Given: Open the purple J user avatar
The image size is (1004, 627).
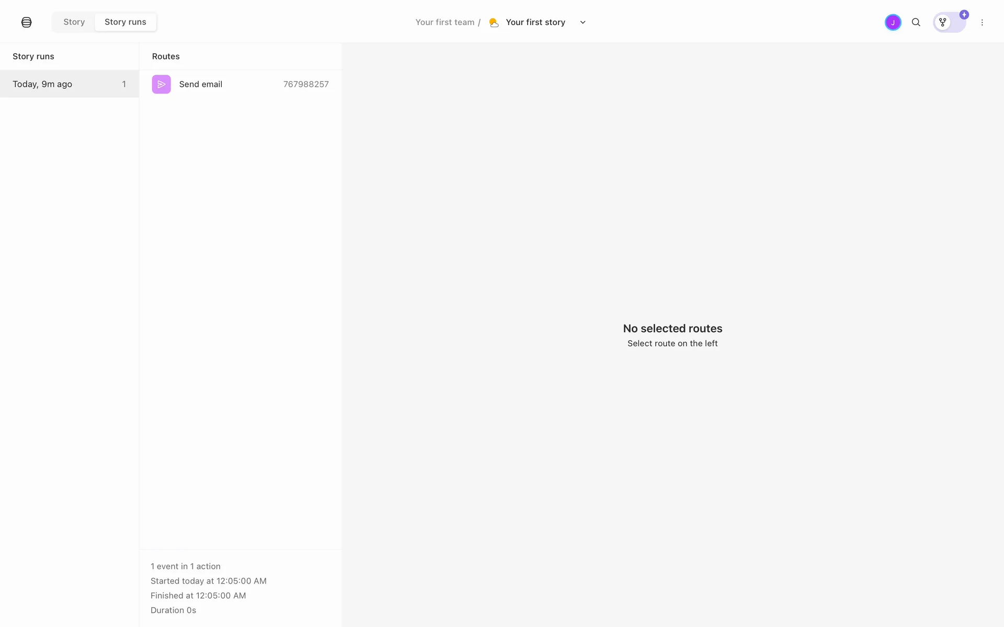Looking at the screenshot, I should coord(893,22).
